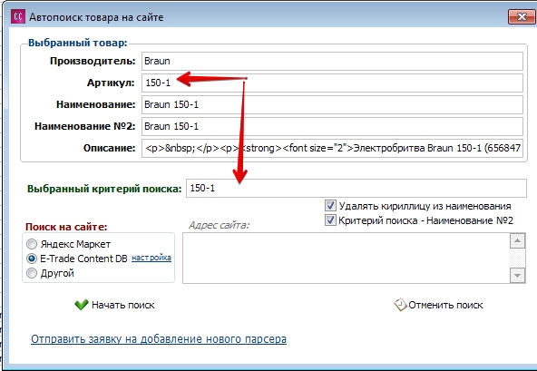This screenshot has height=371, width=537.
Task: Click inside the Адрес сайта text area
Action: point(346,258)
